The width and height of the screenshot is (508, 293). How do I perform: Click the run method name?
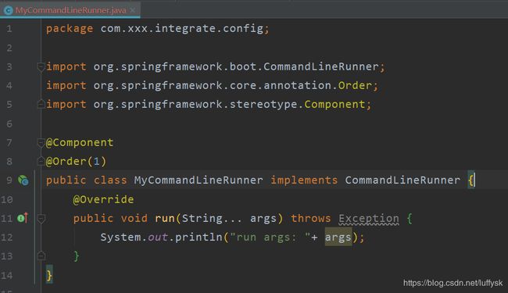click(x=165, y=218)
